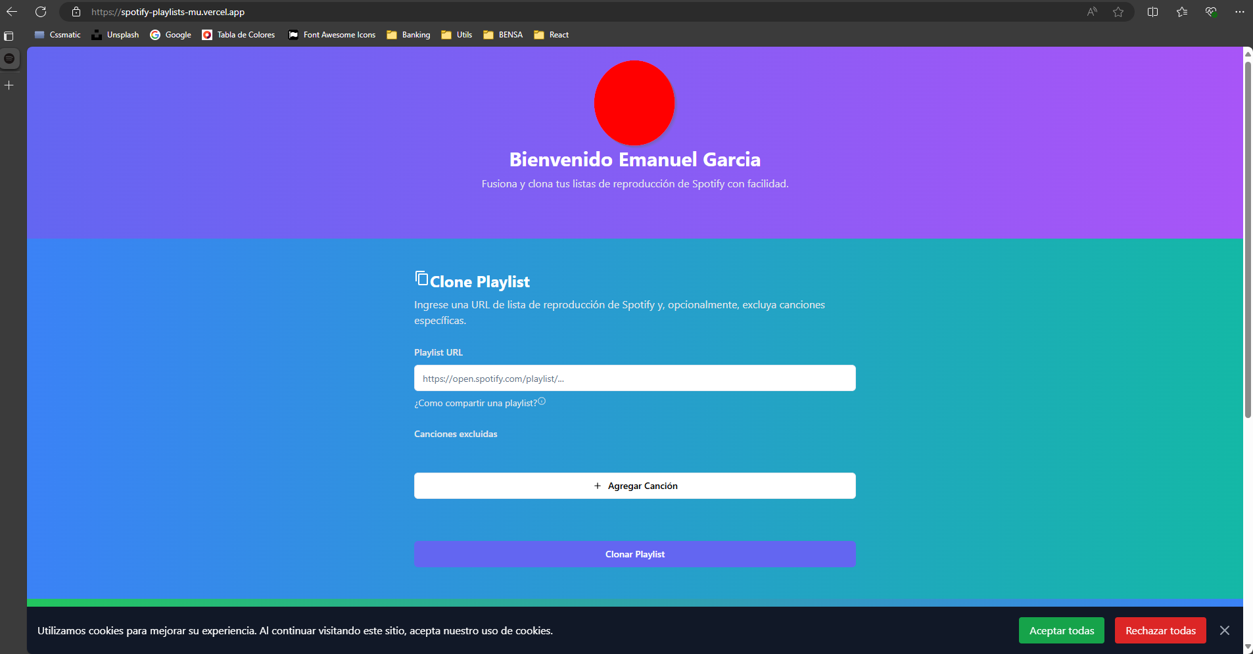Click the address bar URL
The image size is (1253, 654).
tap(168, 12)
